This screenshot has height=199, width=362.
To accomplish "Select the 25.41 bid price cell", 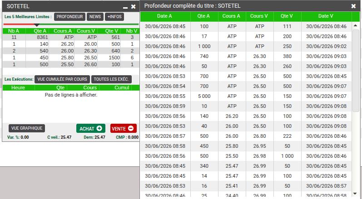I will [x=232, y=186].
